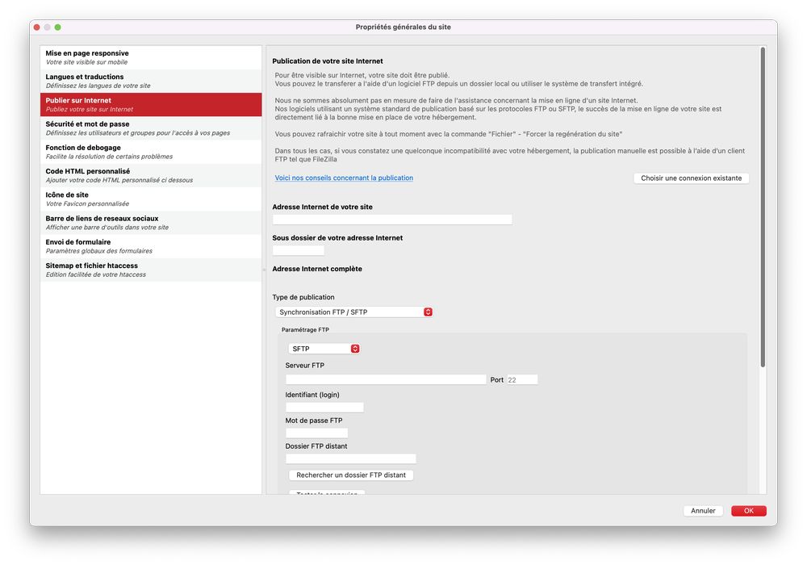
Task: Click Rechercher un dossier FTP distant
Action: (351, 475)
